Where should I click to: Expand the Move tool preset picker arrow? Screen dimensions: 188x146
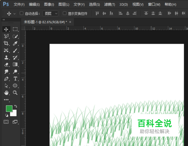pyautogui.click(x=14, y=14)
